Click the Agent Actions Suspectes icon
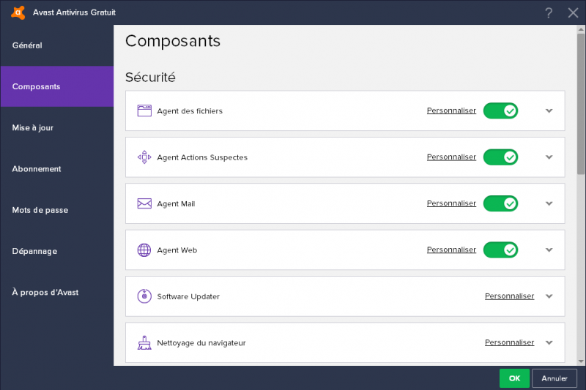 pos(144,157)
